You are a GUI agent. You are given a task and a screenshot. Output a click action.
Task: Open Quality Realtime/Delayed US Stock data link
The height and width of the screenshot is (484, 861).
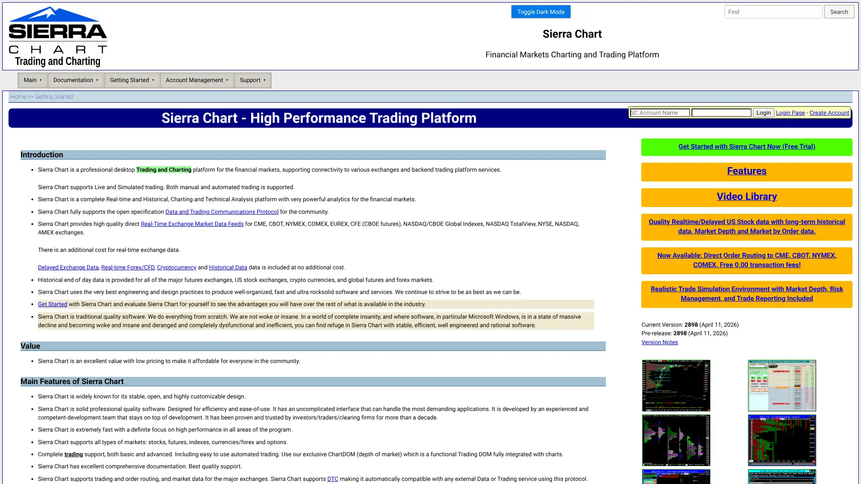click(747, 227)
